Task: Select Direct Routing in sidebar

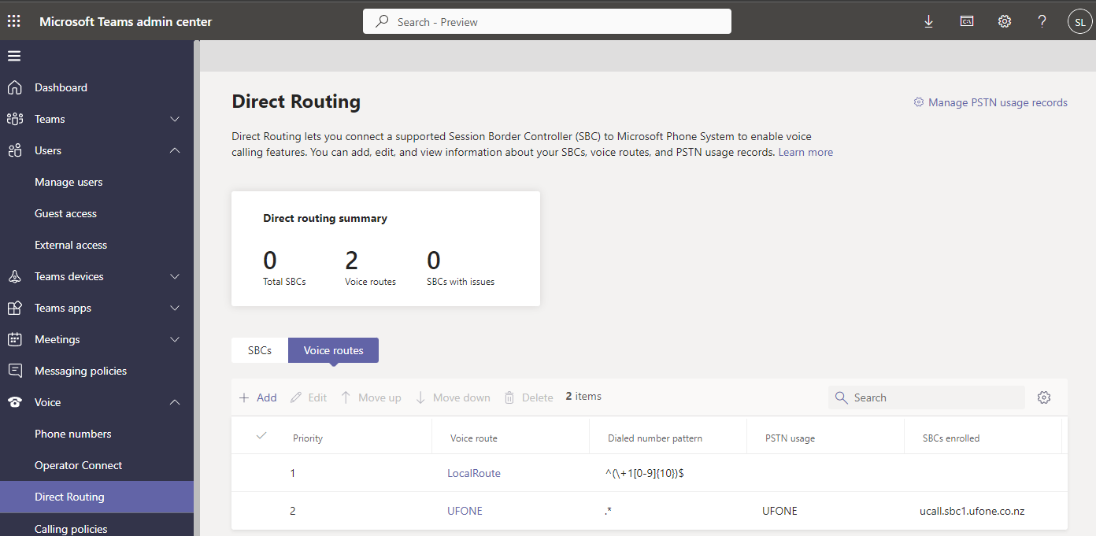Action: click(x=97, y=497)
